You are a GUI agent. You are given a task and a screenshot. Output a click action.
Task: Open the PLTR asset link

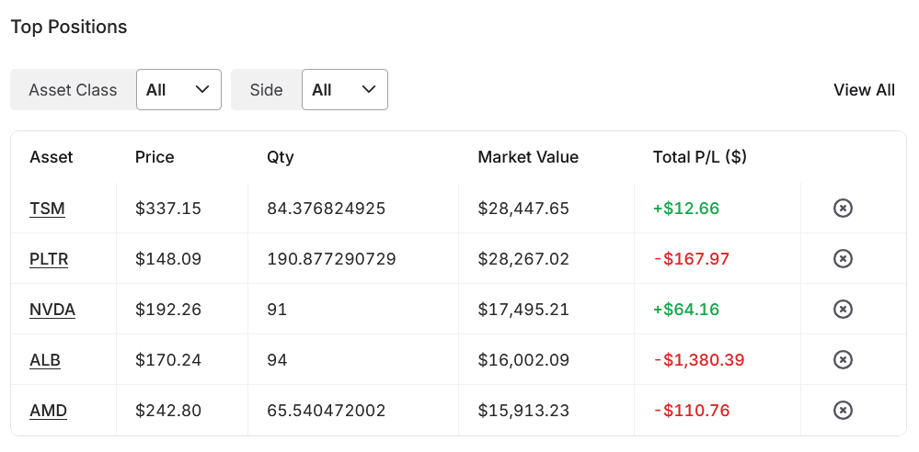click(49, 259)
